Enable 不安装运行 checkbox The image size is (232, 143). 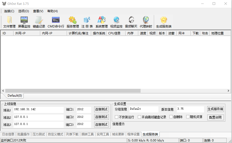(116, 117)
